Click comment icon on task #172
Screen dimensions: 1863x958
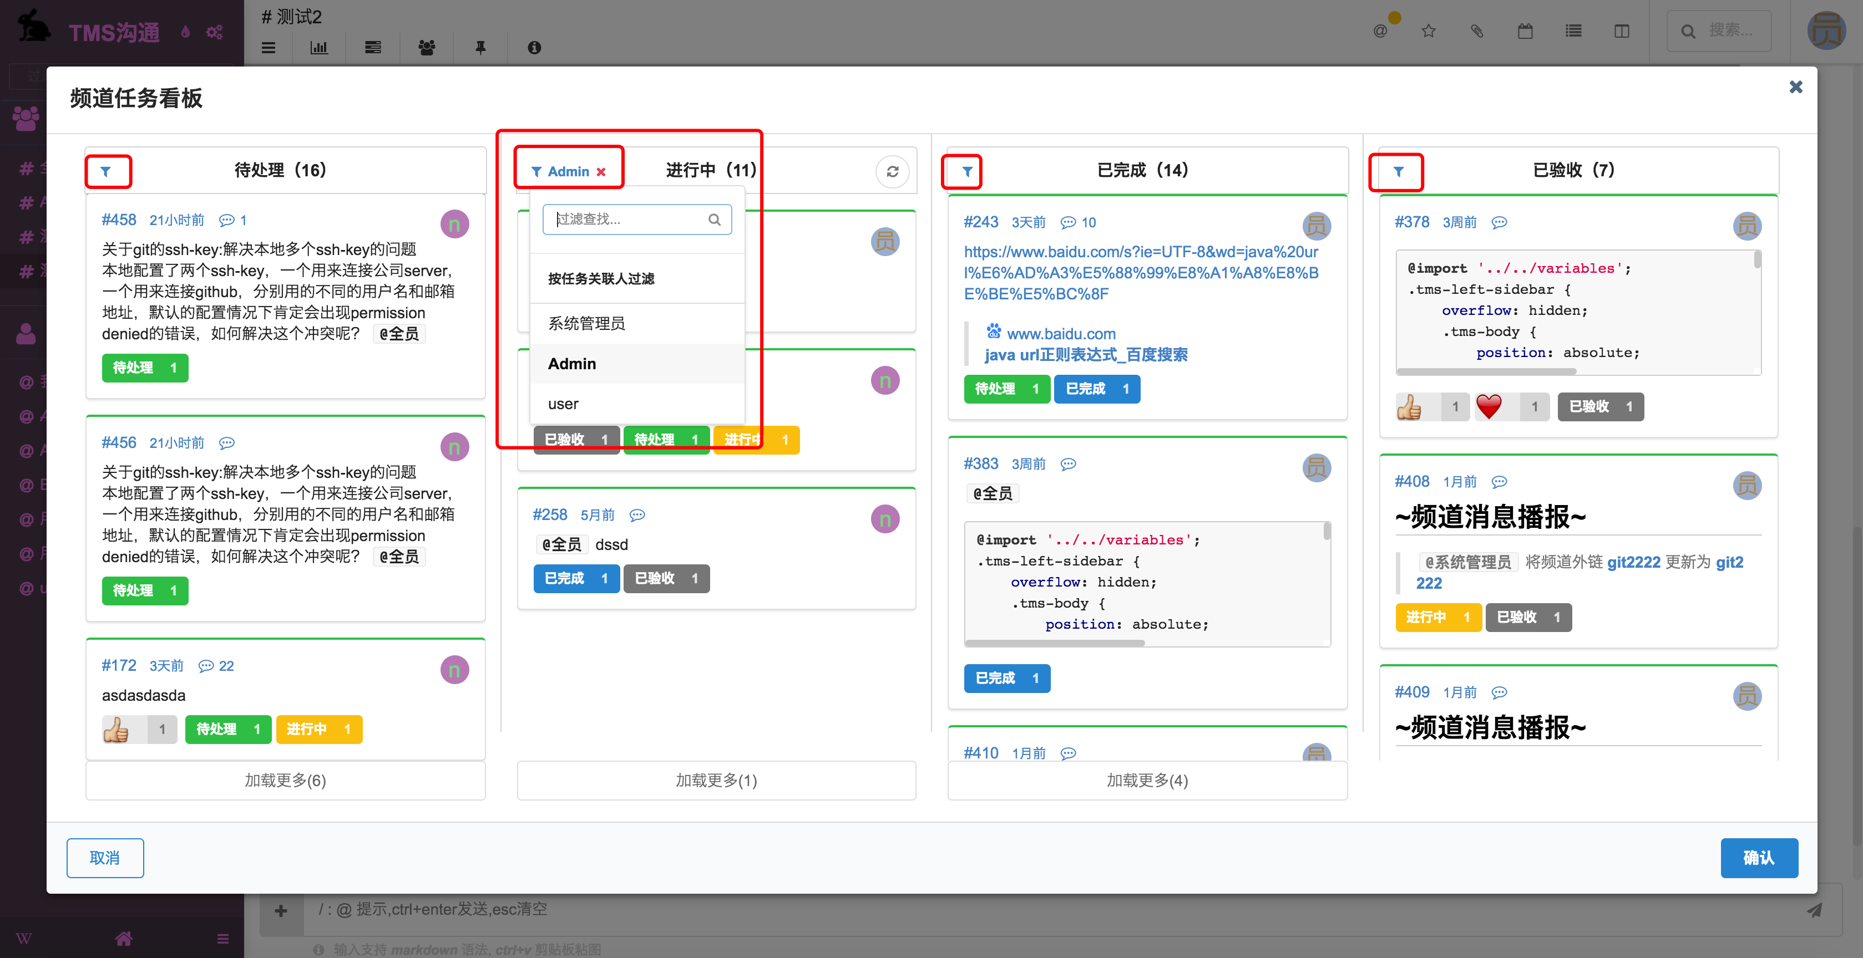207,666
